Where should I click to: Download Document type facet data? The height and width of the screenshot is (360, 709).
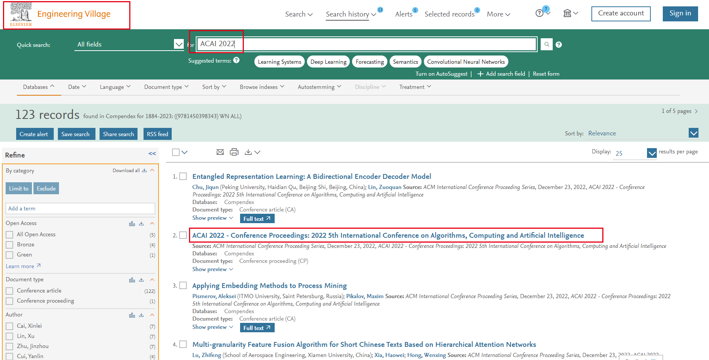click(x=141, y=280)
